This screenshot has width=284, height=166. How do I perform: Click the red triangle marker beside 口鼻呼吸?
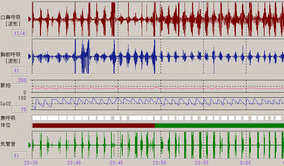click(x=30, y=19)
